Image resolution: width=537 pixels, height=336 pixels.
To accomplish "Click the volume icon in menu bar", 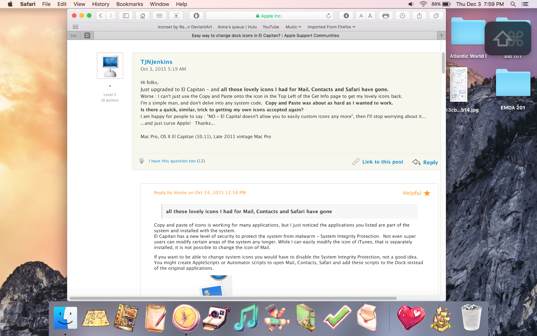I will [x=411, y=4].
